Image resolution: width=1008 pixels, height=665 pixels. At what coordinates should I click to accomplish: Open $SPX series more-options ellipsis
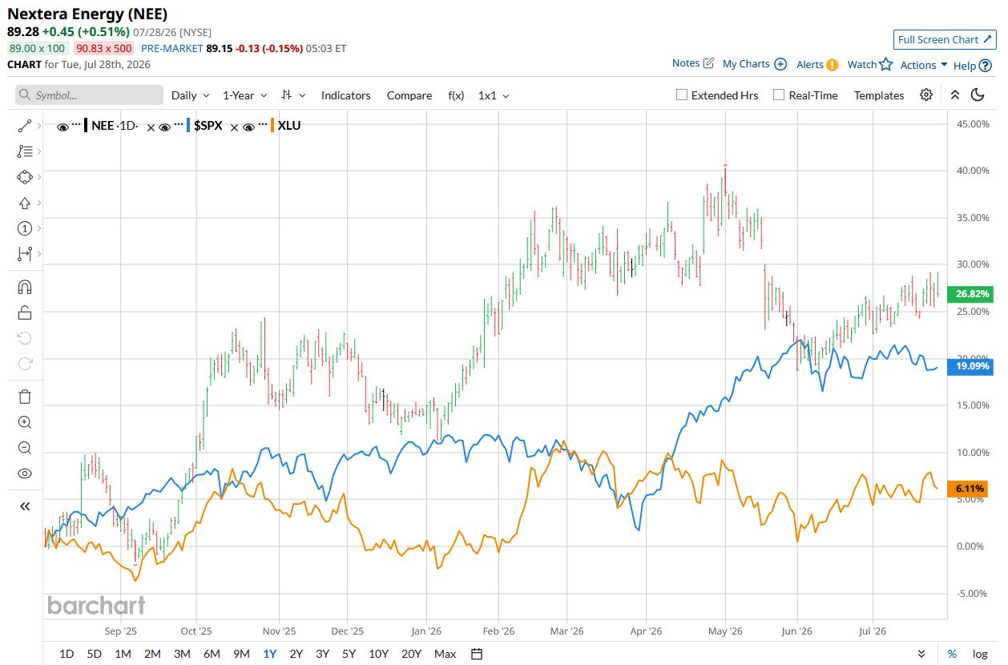pyautogui.click(x=178, y=124)
